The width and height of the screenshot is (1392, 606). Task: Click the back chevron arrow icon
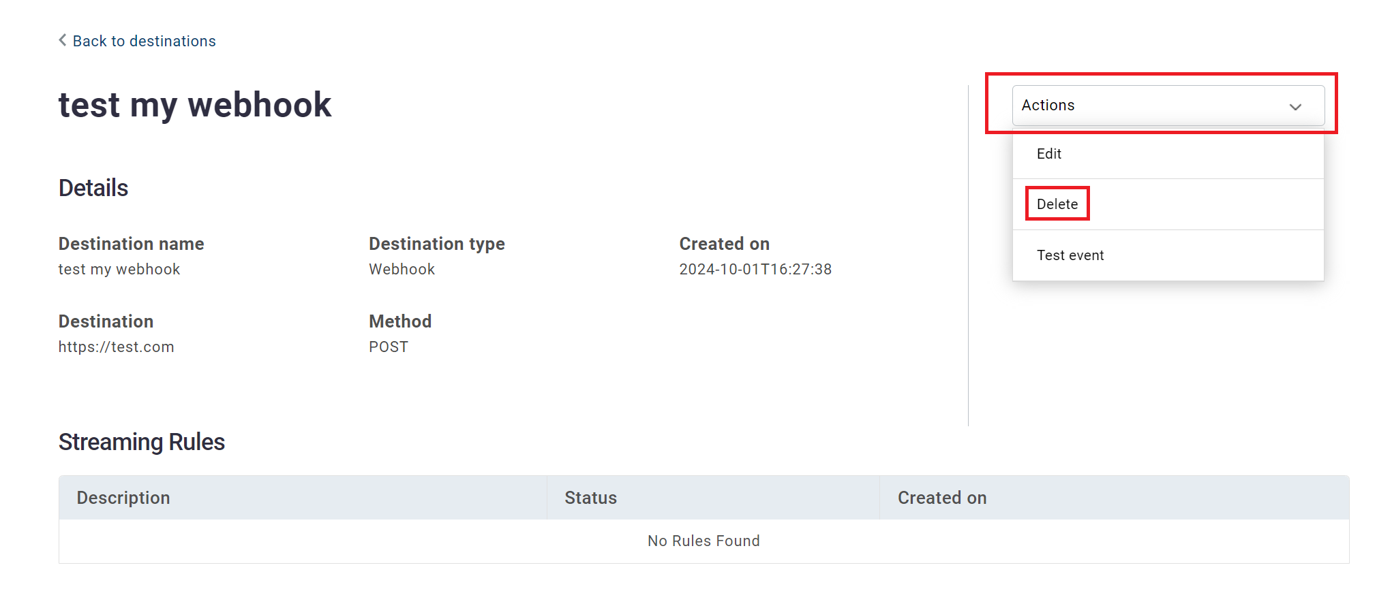(x=63, y=40)
